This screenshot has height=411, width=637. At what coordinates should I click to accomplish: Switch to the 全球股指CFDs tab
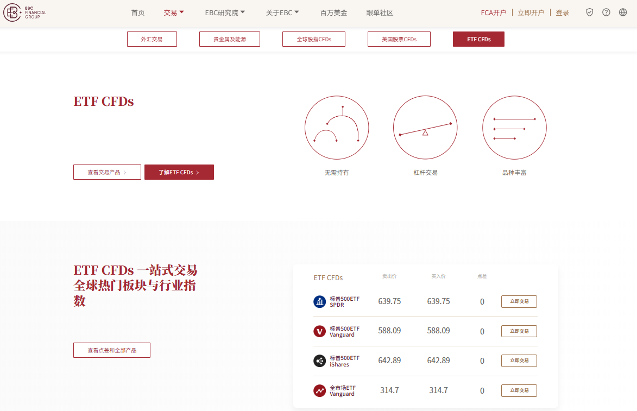point(314,39)
